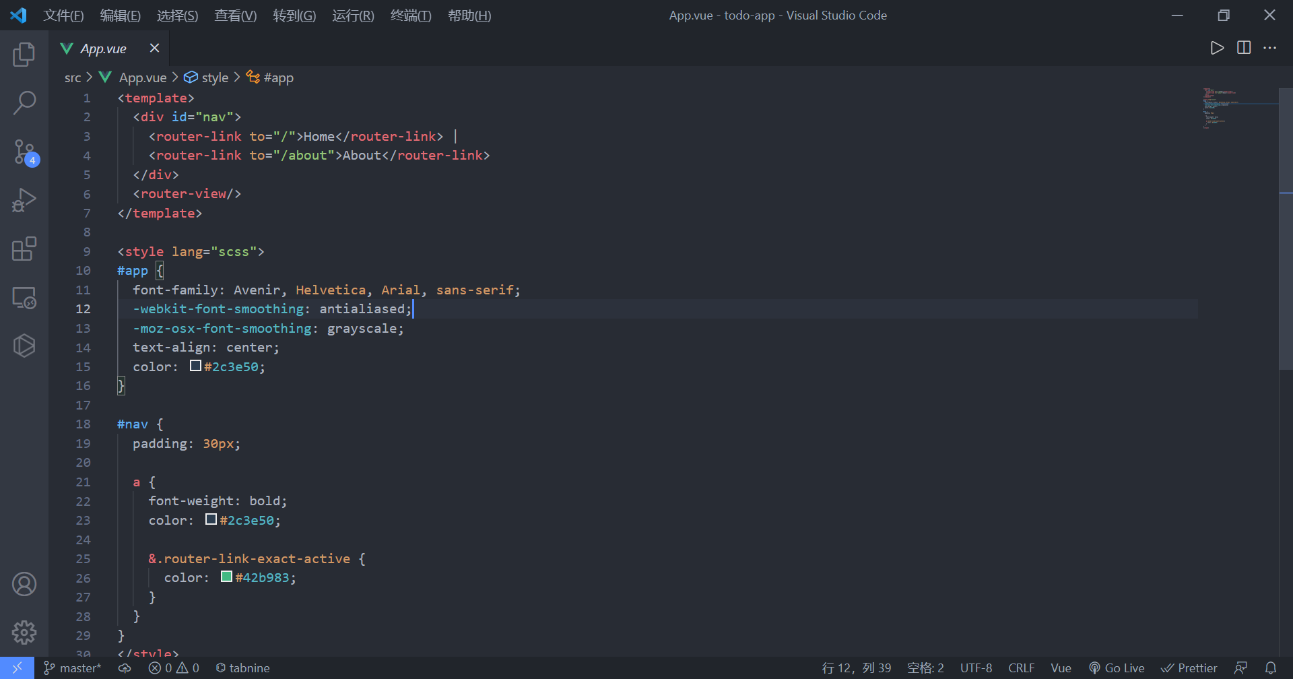Viewport: 1293px width, 679px height.
Task: Click the Vue icon in the breadcrumb
Action: pos(105,77)
